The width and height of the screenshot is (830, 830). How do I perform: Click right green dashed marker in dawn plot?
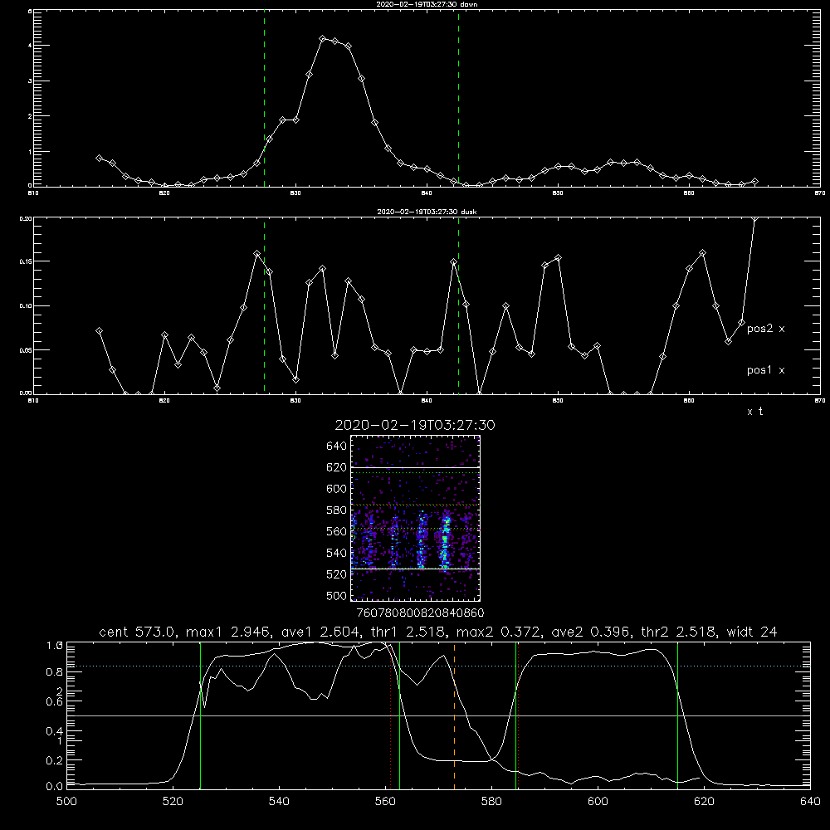point(458,99)
